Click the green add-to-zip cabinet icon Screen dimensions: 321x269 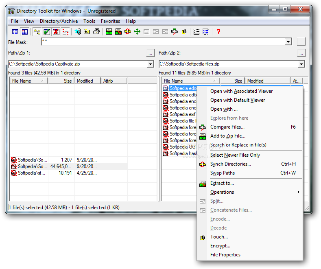(109, 31)
